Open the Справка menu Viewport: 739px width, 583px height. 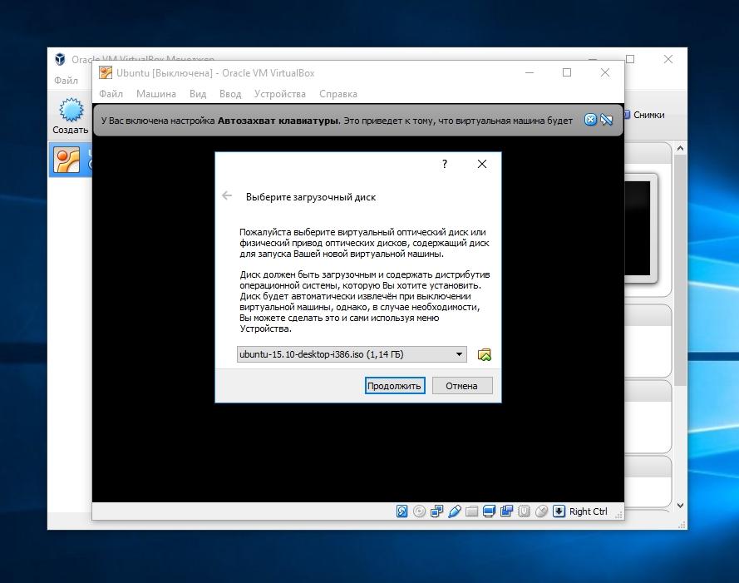click(338, 94)
